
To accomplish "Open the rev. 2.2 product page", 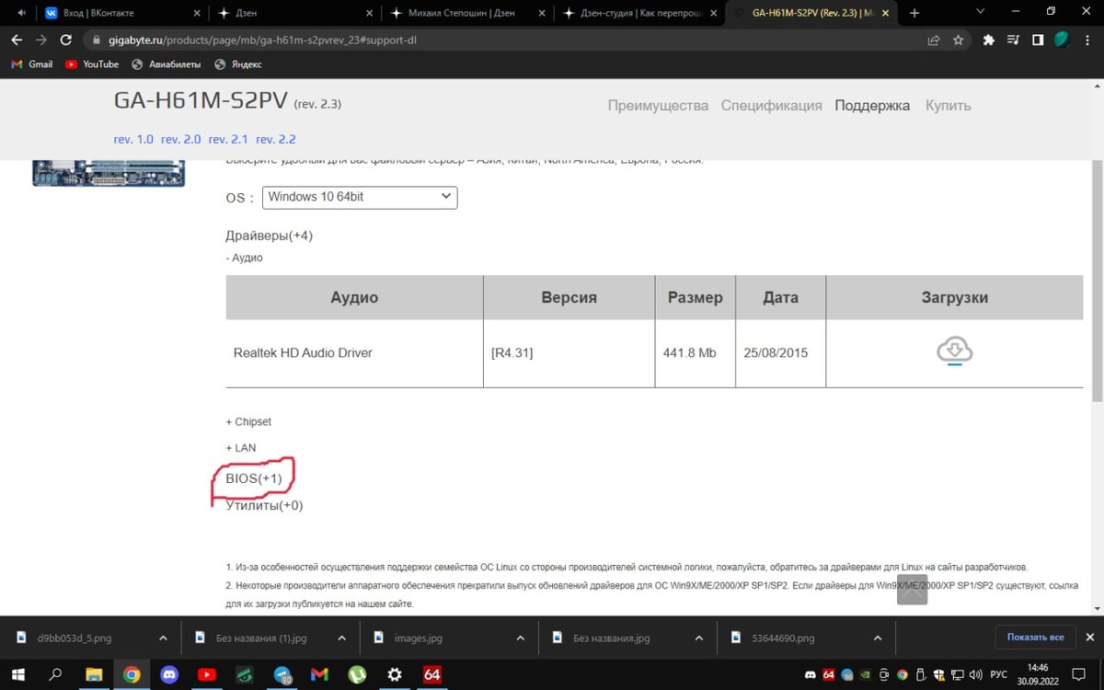I will [276, 139].
